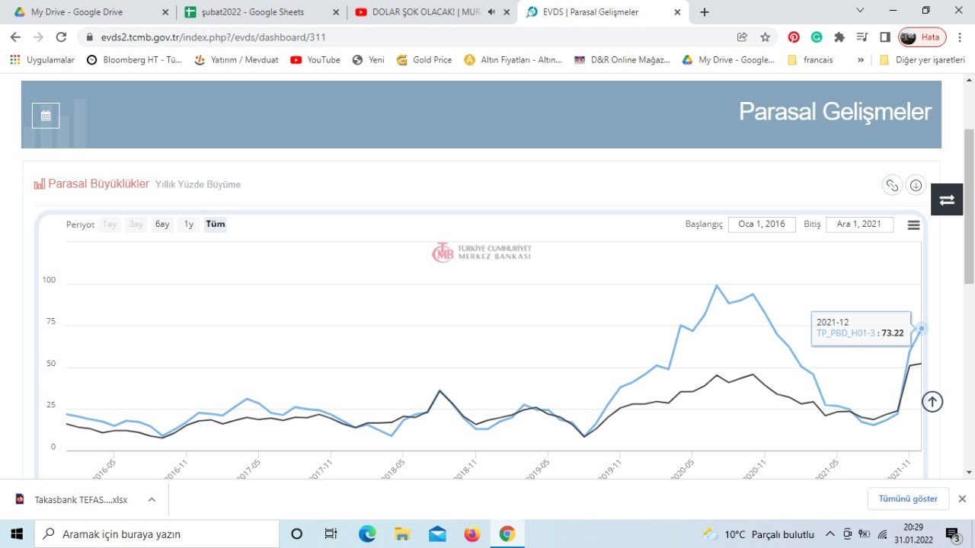This screenshot has width=975, height=548.
Task: Open the tab search dropdown arrow
Action: click(860, 11)
